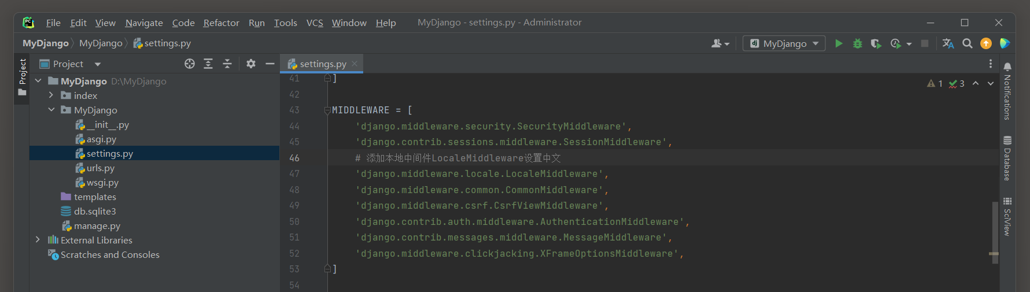Select db.sqlite3 file
This screenshot has height=292, width=1030.
(88, 212)
